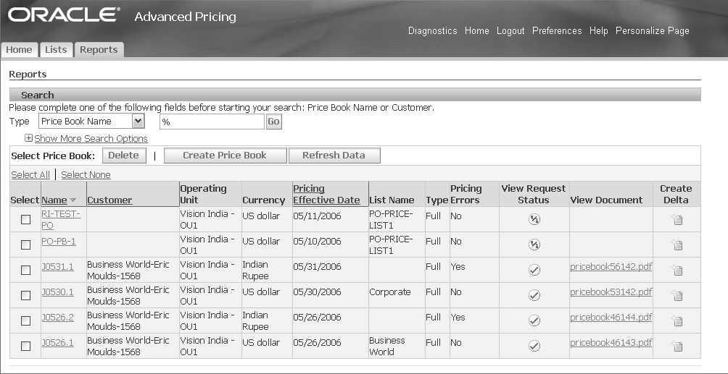The height and width of the screenshot is (374, 728).
Task: Create delta for RI-TEST-PO price book
Action: 677,220
